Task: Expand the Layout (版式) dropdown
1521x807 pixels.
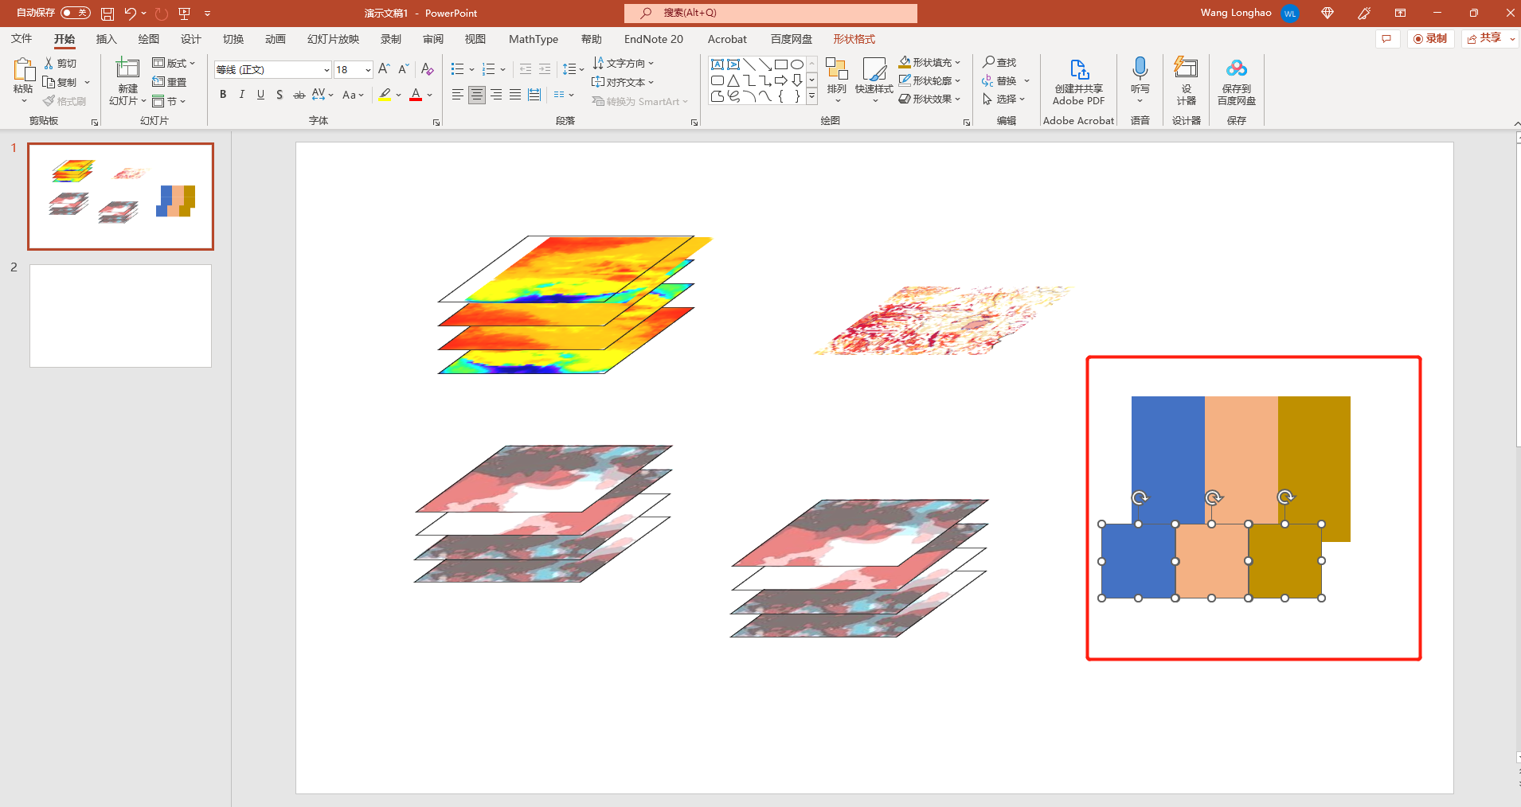Action: [174, 63]
